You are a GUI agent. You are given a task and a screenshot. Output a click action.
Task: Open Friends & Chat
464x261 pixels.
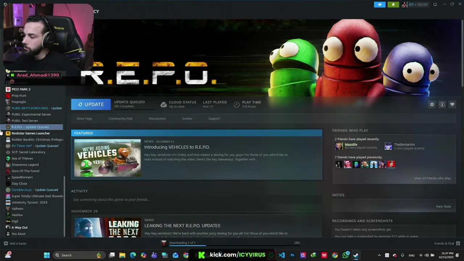click(x=447, y=244)
